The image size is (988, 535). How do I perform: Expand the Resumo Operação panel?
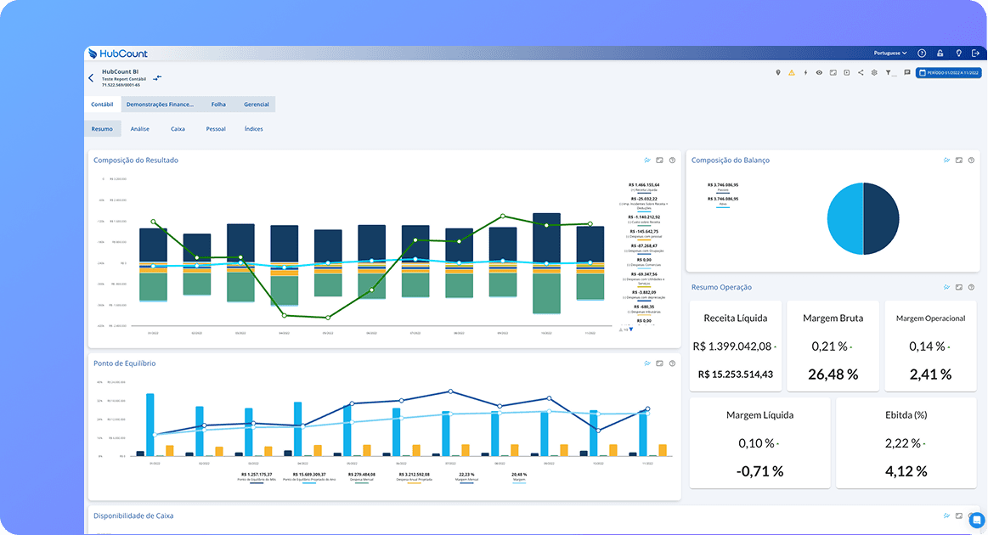point(959,287)
